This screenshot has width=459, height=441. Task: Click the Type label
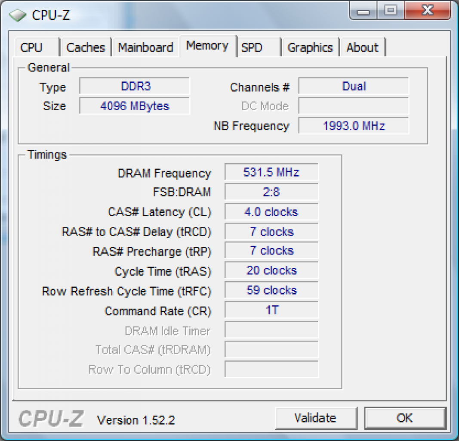(x=53, y=87)
